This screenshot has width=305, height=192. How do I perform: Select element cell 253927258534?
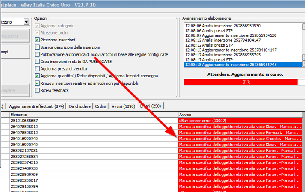94,157
